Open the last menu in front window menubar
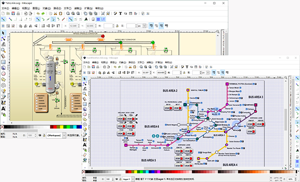This screenshot has height=182, width=300. point(168,62)
